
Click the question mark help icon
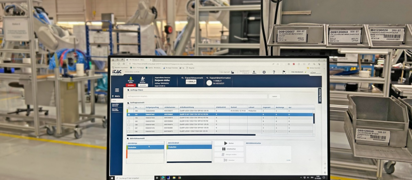click(274, 72)
